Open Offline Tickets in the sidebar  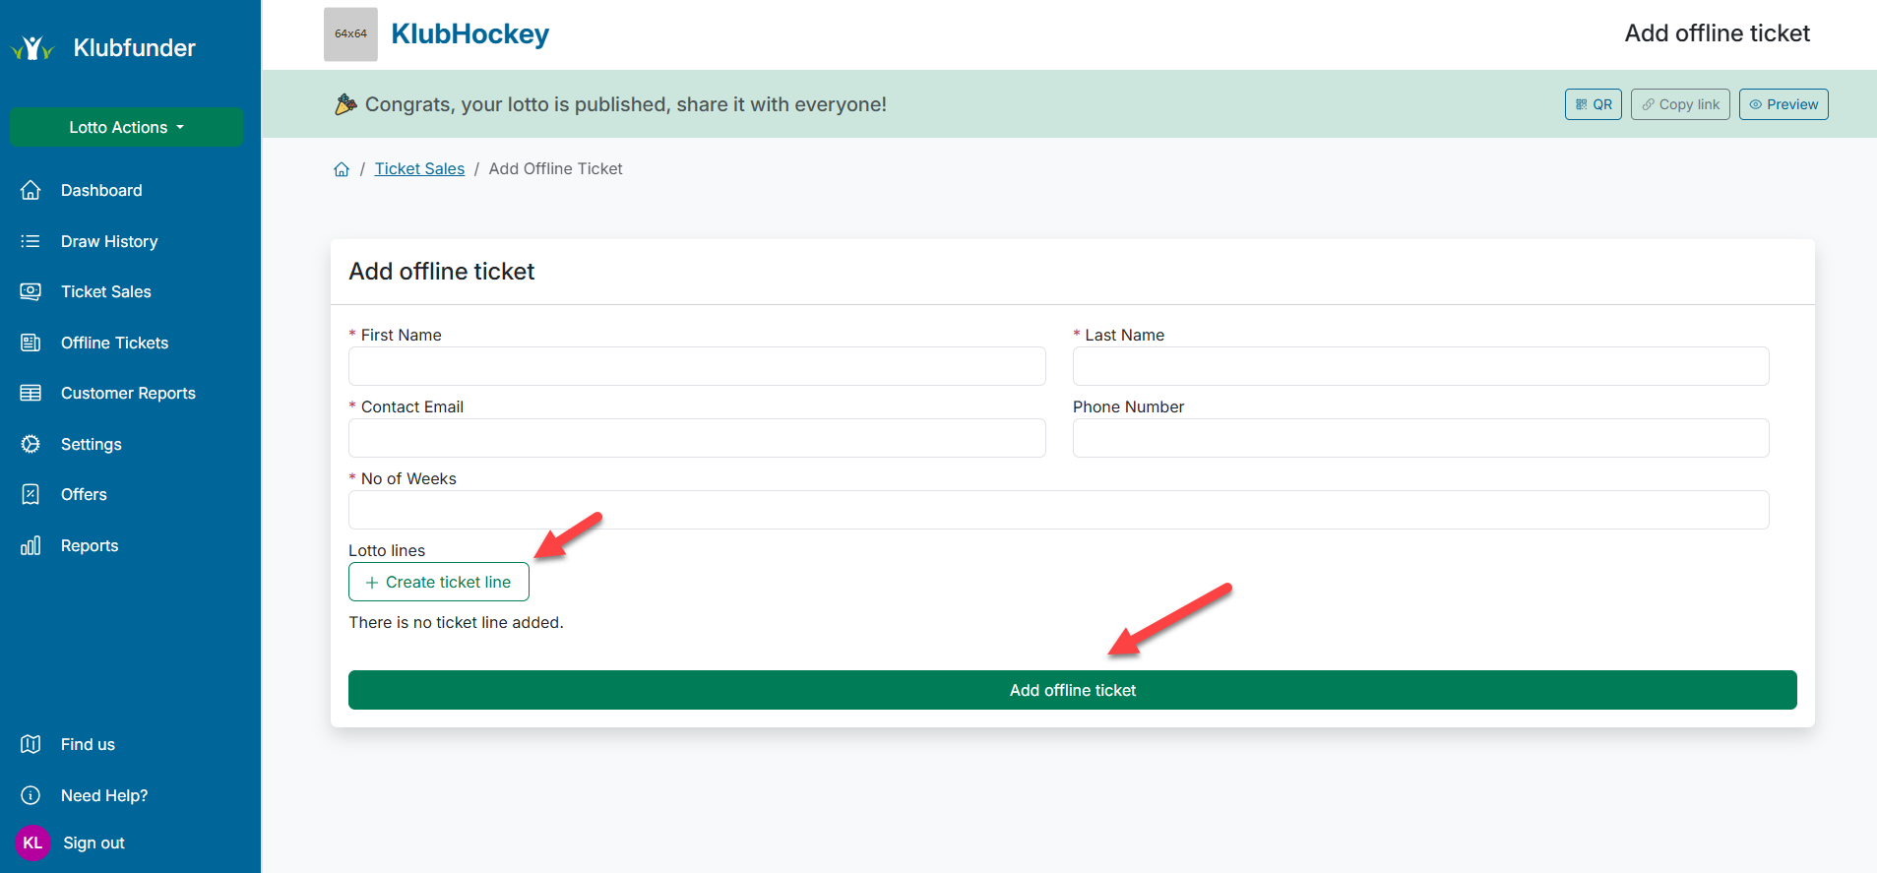coord(114,343)
